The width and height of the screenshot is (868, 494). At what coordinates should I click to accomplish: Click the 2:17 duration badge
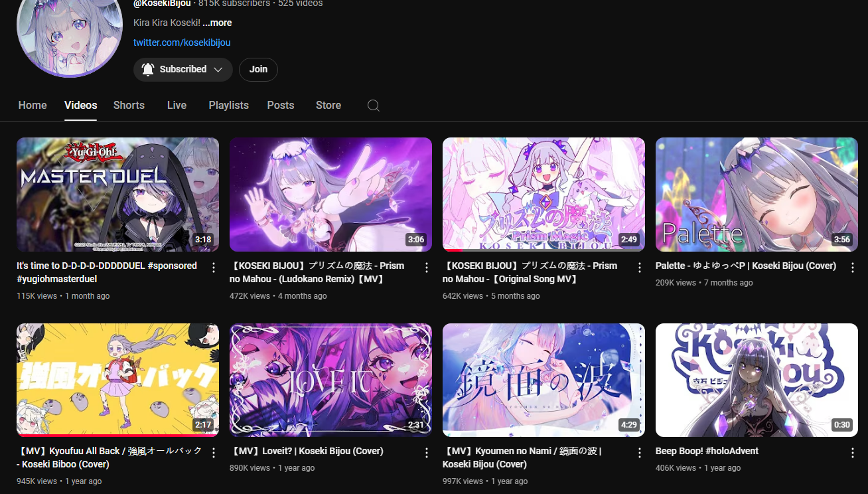click(x=203, y=425)
